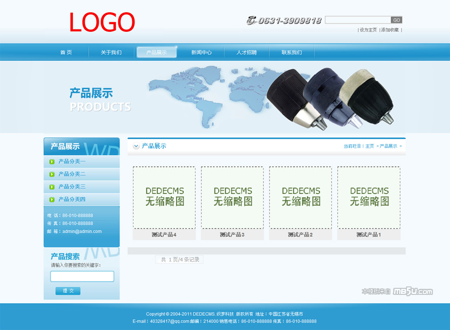Go to 关于我们 in the navigation bar
Image resolution: width=450 pixels, height=330 pixels.
111,53
